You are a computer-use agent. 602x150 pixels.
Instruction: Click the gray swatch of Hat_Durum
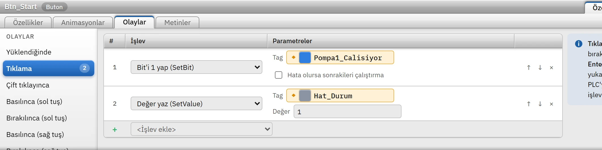[x=305, y=95]
